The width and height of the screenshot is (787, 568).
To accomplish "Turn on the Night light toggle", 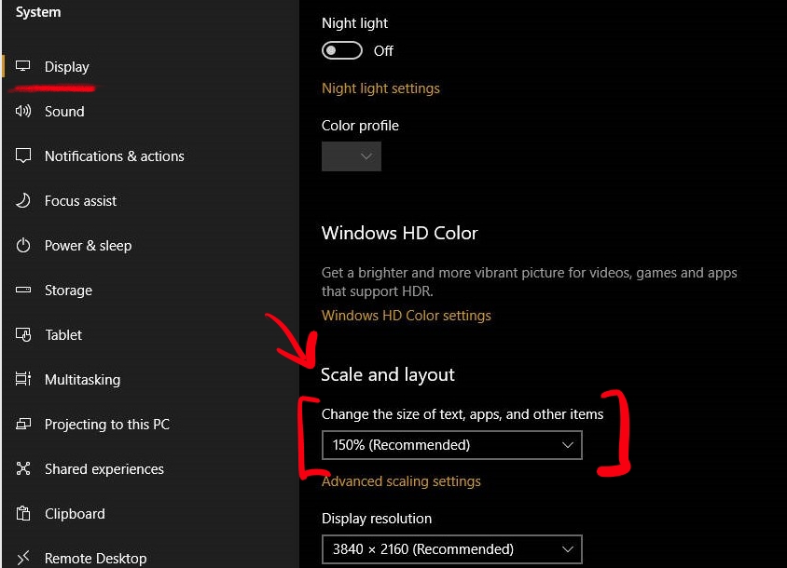I will tap(342, 50).
